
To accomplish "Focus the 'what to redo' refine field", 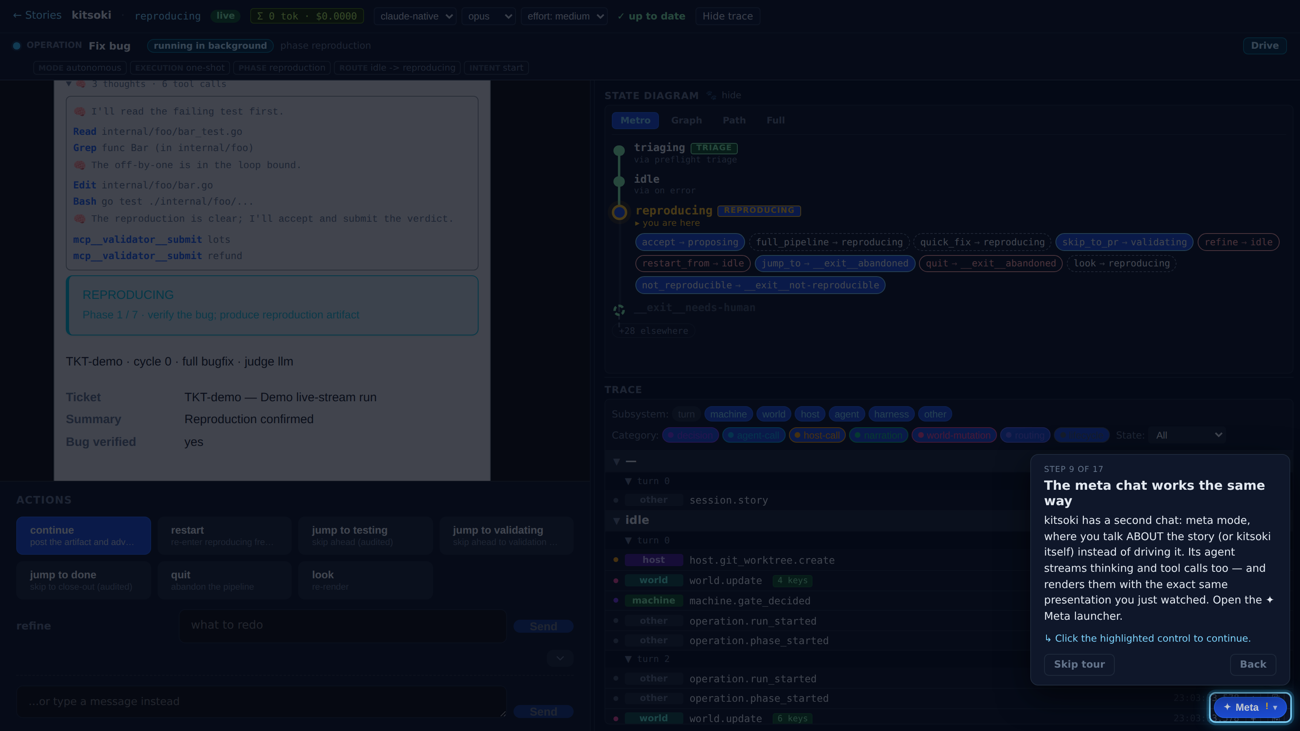I will pos(342,625).
